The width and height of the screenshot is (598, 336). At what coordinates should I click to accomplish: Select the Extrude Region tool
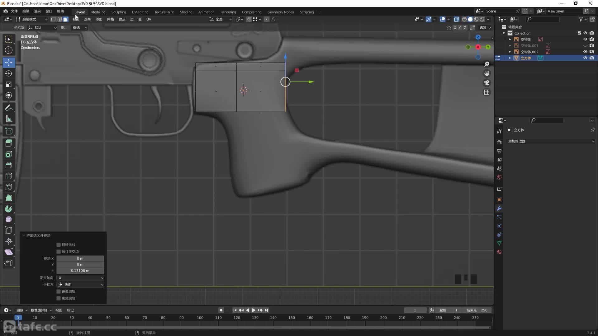coord(9,143)
